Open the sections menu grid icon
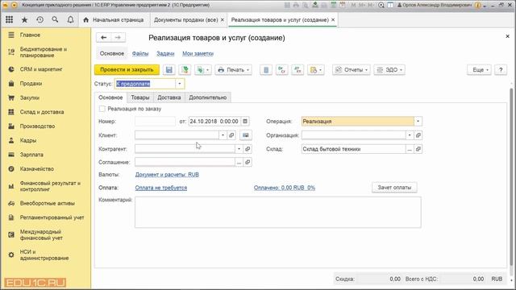The height and width of the screenshot is (290, 516). pos(9,19)
